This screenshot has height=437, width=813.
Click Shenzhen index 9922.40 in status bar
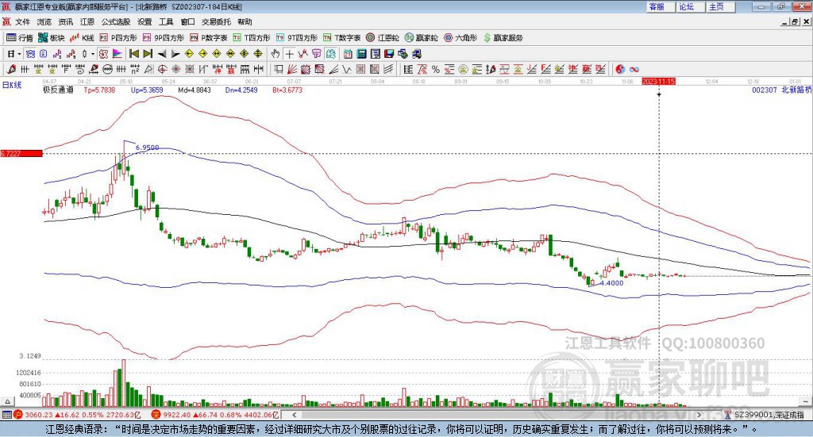click(177, 415)
